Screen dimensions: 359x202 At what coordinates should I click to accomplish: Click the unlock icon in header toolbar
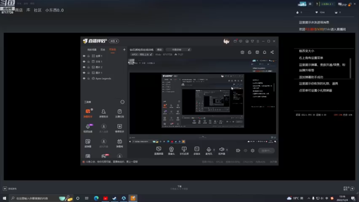click(x=250, y=52)
